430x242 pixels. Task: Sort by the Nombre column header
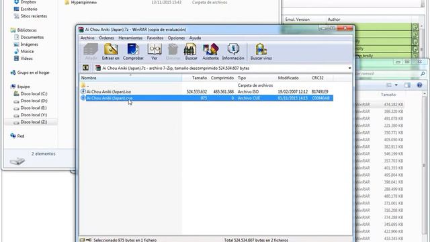click(131, 78)
